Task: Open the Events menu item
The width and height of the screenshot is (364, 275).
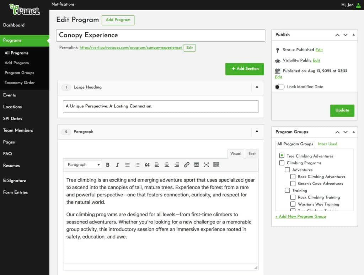Action: 10,95
